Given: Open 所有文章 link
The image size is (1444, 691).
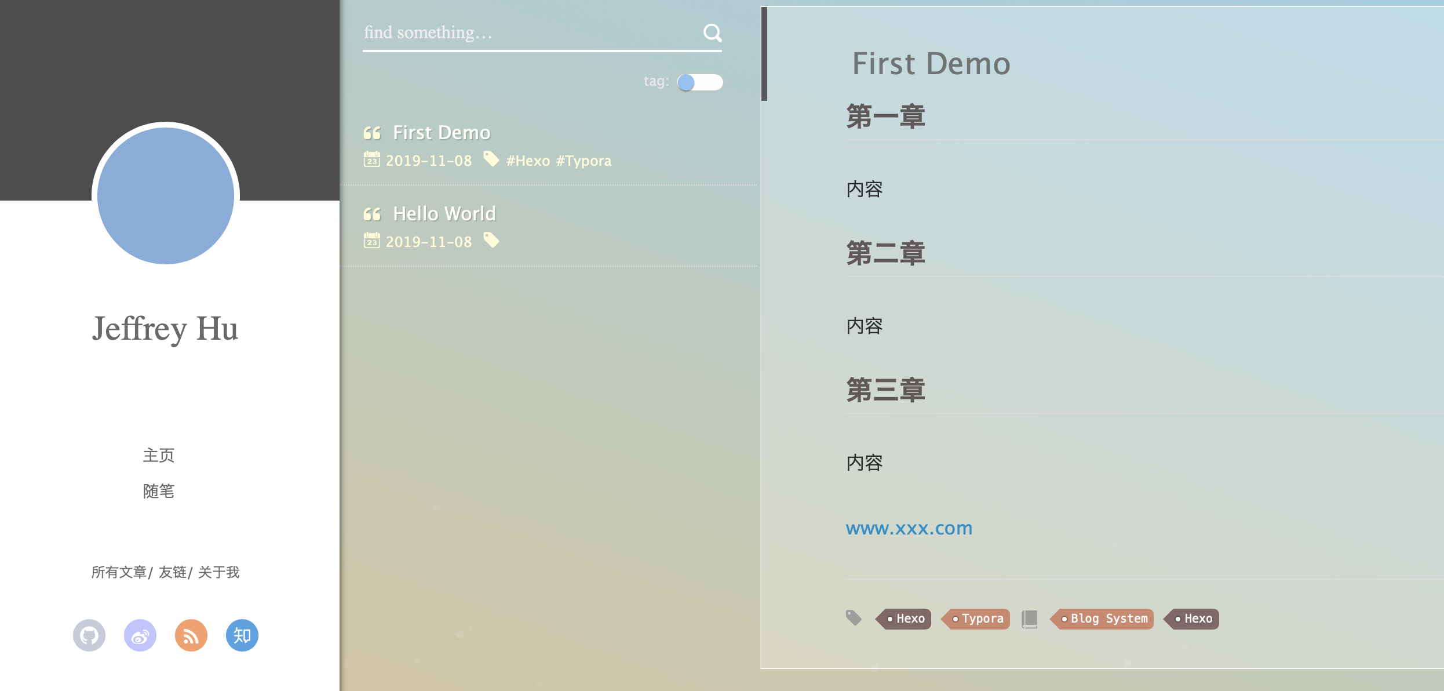Looking at the screenshot, I should [x=119, y=572].
